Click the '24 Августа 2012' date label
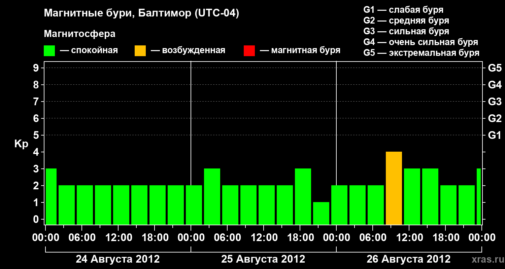 (118, 259)
